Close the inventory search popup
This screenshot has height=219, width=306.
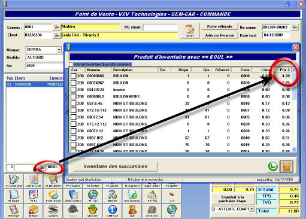(295, 47)
